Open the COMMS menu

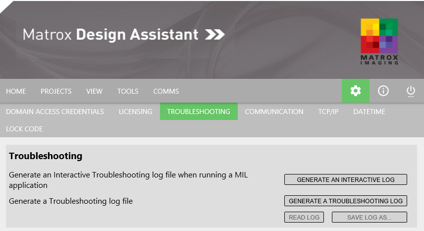166,91
